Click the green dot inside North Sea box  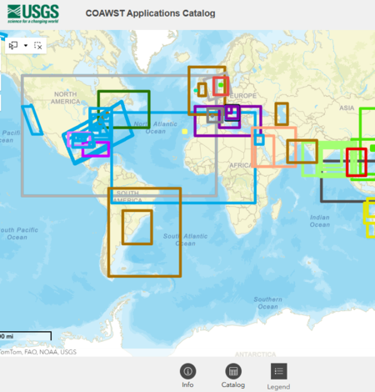tap(221, 85)
